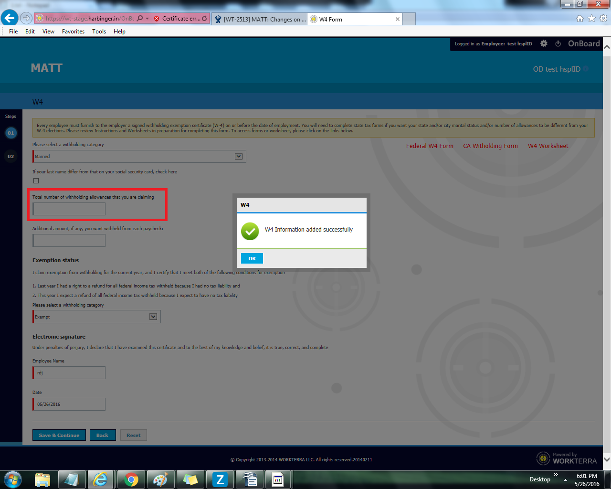Go to step 01 in sidebar

click(x=11, y=133)
